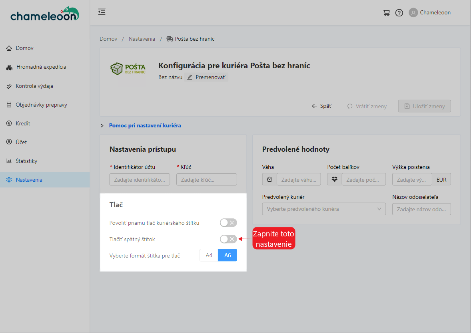Screen dimensions: 471x333
Task: Click the weight gauge icon
Action: coord(269,180)
